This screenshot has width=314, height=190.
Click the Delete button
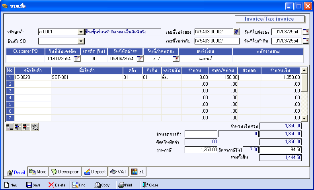pyautogui.click(x=57, y=185)
